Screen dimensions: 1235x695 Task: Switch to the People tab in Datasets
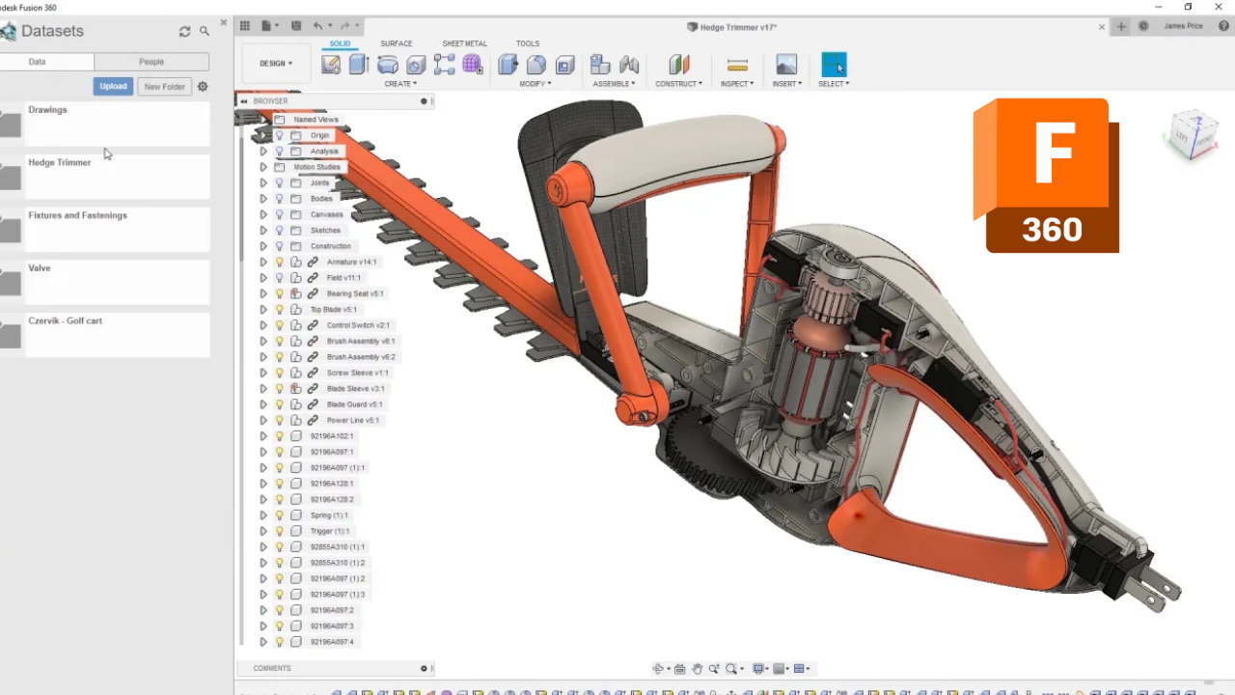tap(151, 61)
